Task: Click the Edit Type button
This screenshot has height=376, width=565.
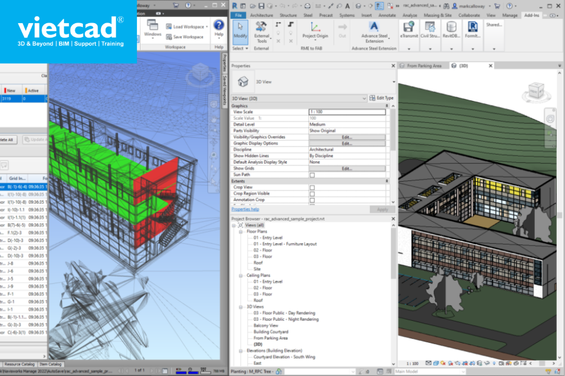Action: pos(382,98)
